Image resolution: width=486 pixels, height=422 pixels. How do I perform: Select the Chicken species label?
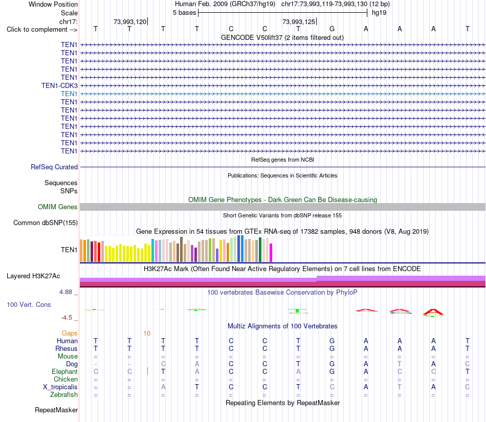tap(65, 379)
